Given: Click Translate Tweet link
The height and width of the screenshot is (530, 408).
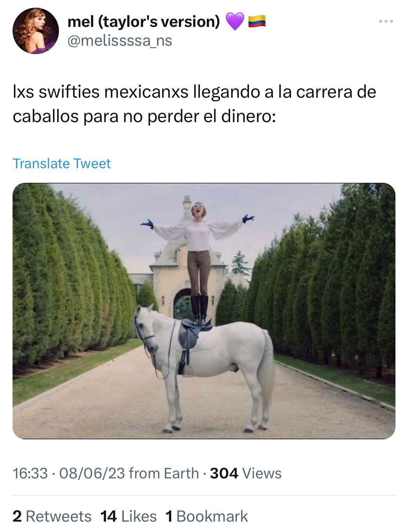Looking at the screenshot, I should tap(62, 163).
